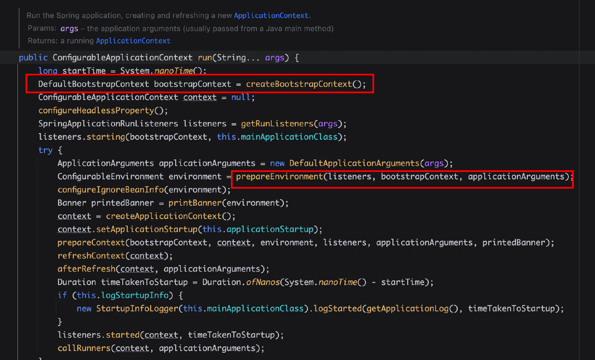Click the Duration.ofNanos call
The image size is (595, 360).
click(x=241, y=282)
